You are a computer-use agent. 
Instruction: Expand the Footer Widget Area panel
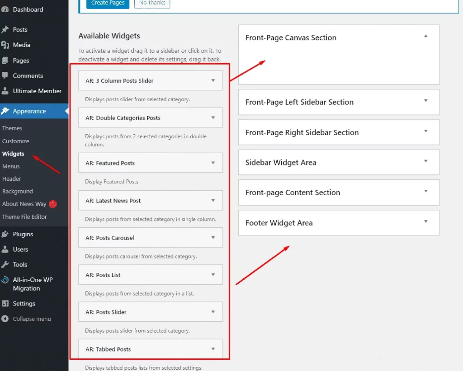click(425, 221)
